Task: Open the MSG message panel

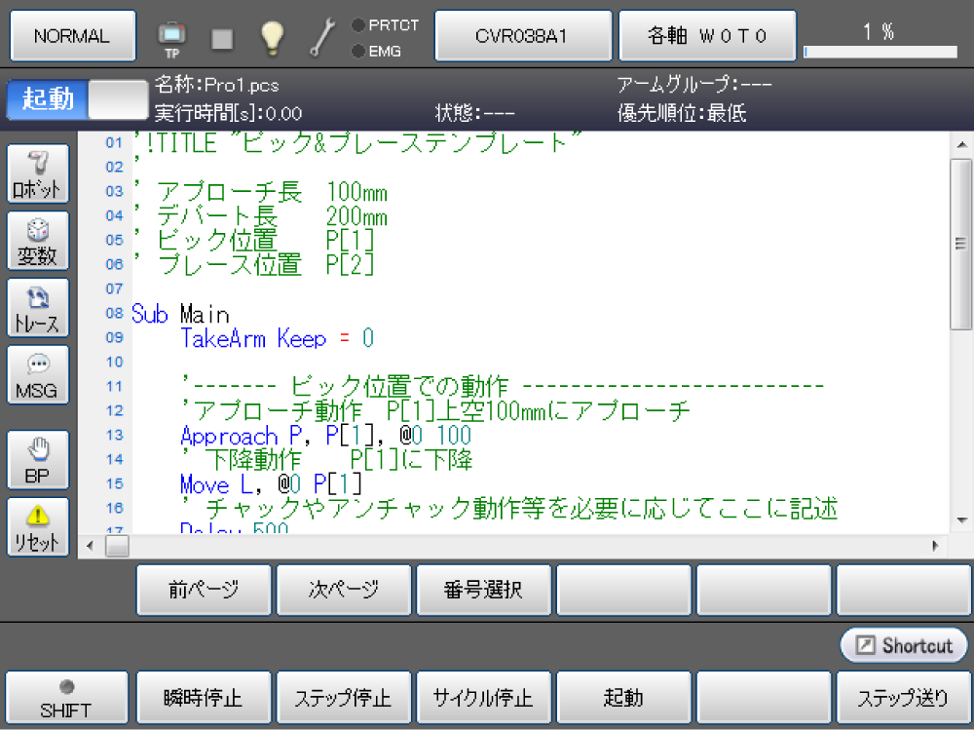Action: click(38, 375)
